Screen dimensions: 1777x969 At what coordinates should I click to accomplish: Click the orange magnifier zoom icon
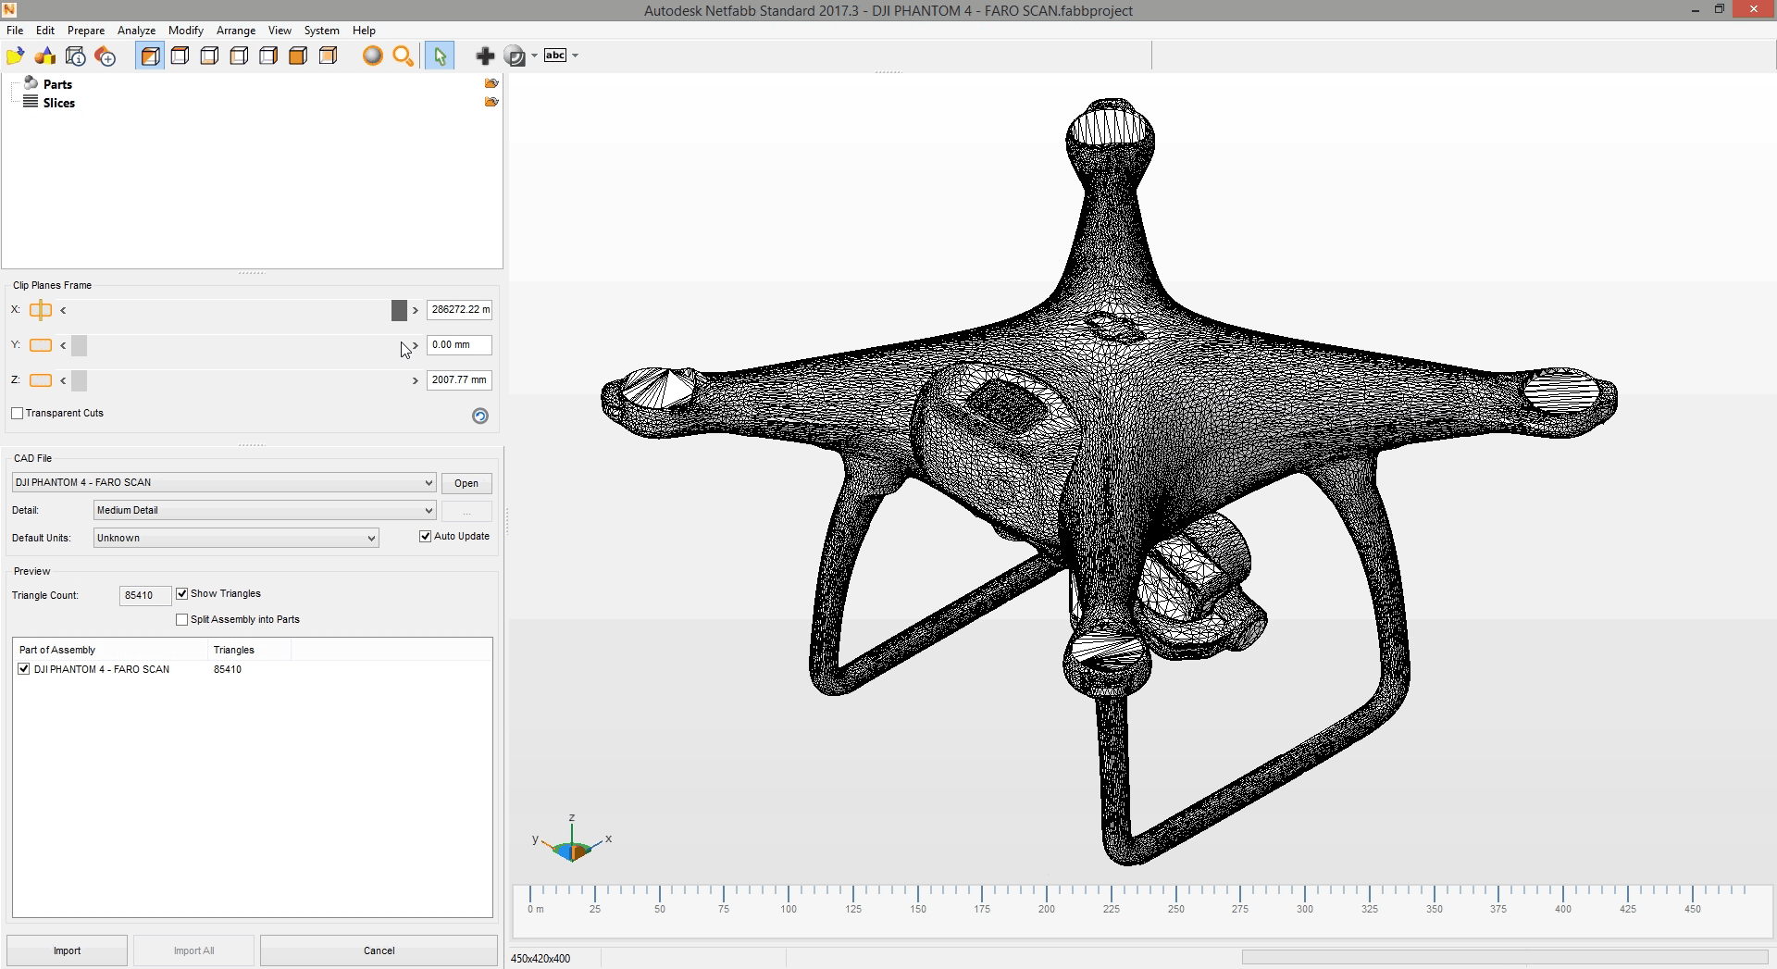403,56
